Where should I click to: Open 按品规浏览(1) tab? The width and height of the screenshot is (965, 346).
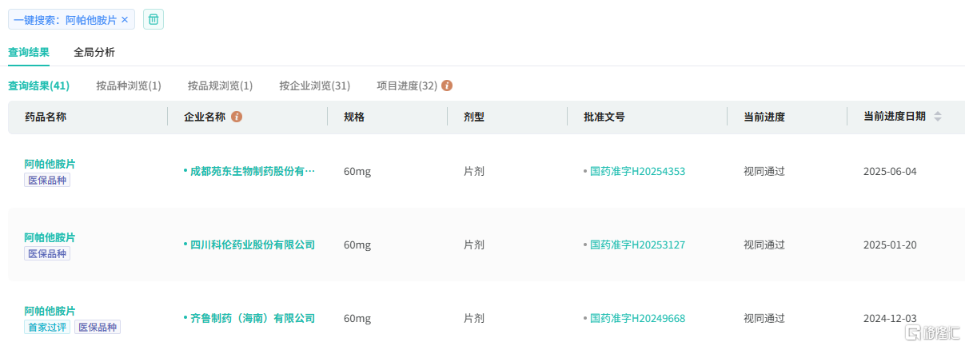220,86
